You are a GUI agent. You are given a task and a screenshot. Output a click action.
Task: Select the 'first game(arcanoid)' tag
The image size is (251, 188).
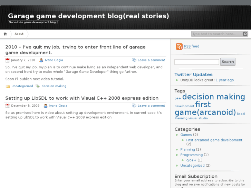(x=205, y=108)
